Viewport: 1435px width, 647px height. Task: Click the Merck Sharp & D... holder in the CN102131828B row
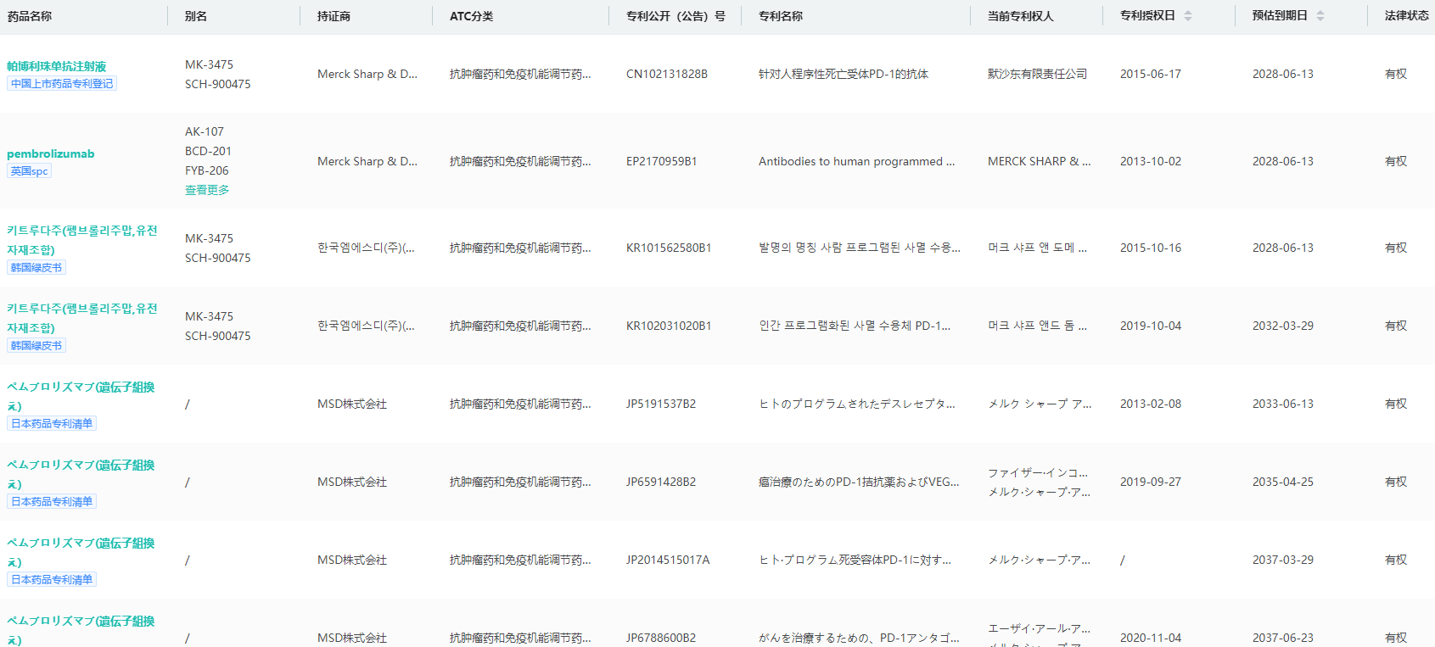point(367,75)
